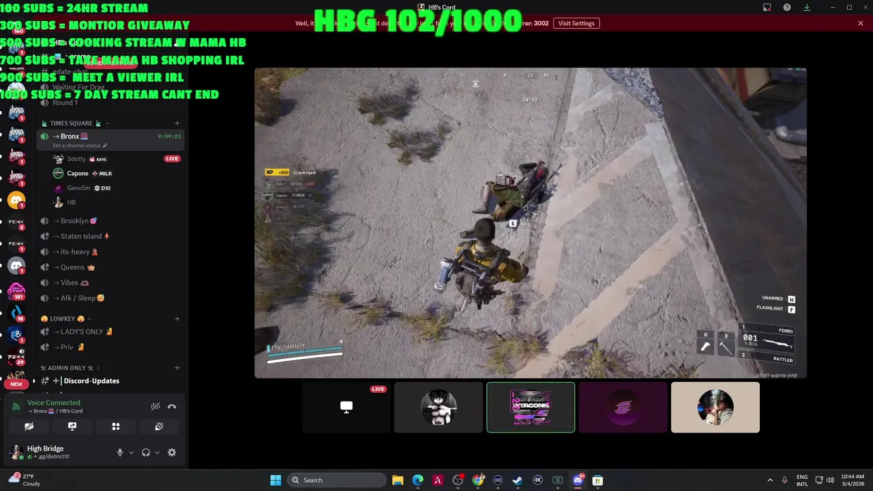The image size is (873, 491).
Task: Create channel in TIMES SQUARE category
Action: click(177, 123)
